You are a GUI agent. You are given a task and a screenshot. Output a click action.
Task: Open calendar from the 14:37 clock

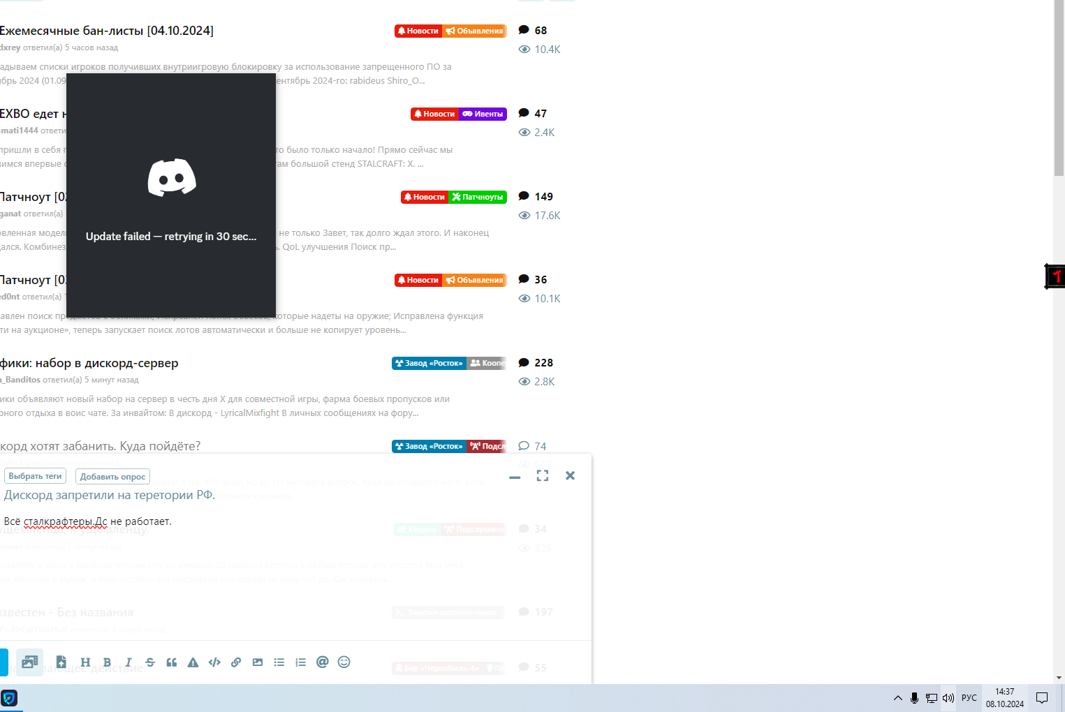1005,698
